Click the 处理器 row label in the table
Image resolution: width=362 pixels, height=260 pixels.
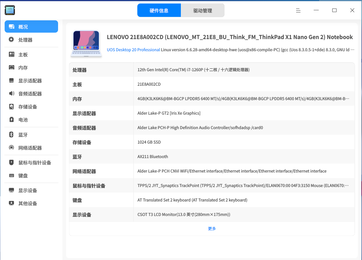(79, 70)
